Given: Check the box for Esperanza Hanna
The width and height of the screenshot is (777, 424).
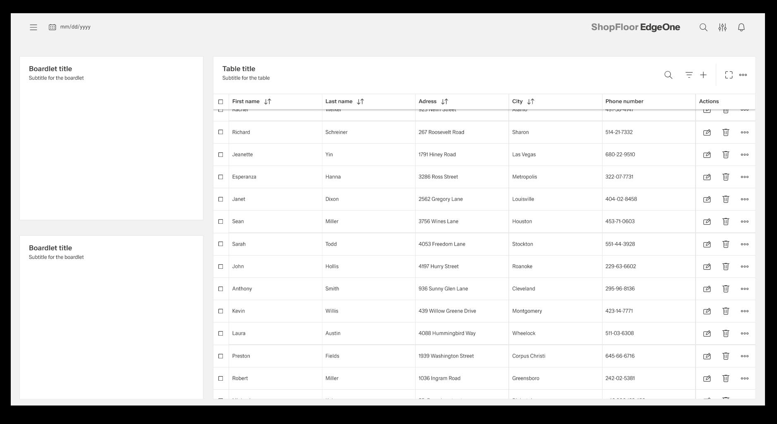Looking at the screenshot, I should click(x=220, y=177).
